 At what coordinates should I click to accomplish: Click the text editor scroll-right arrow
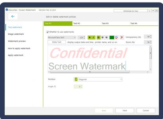click(x=148, y=72)
